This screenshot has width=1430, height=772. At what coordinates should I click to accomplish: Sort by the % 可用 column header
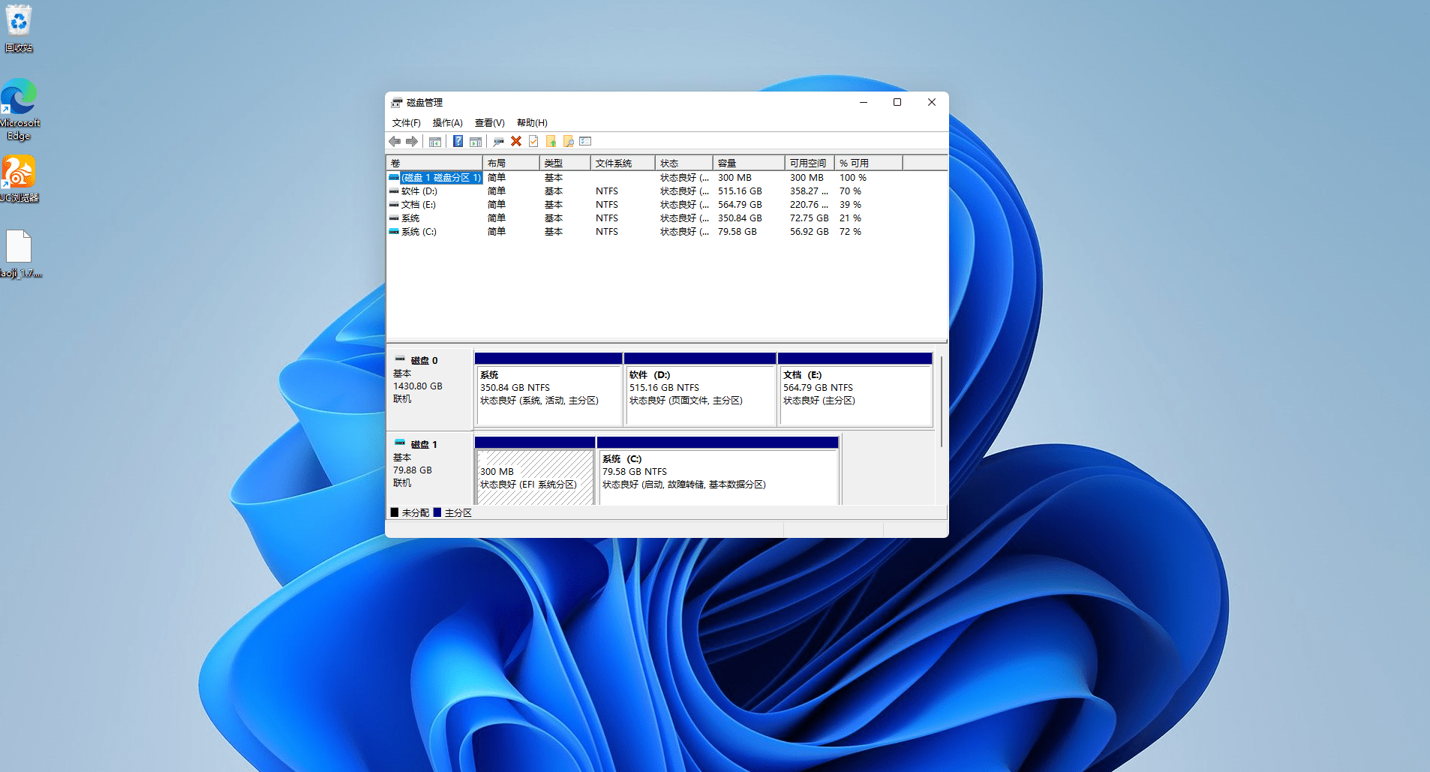[x=869, y=163]
